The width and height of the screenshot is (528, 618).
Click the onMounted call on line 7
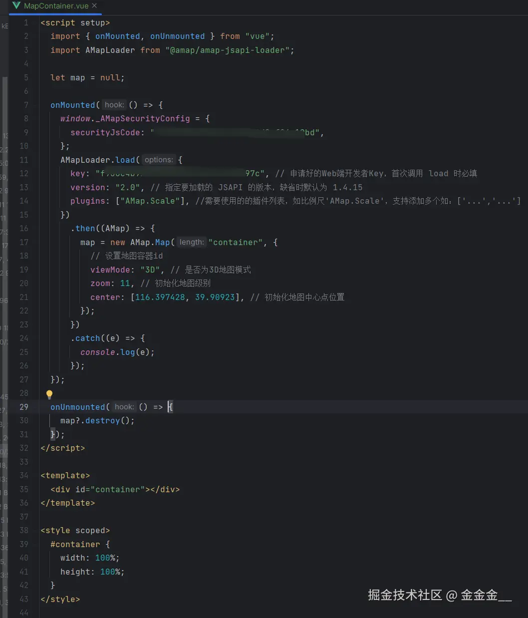[x=73, y=105]
